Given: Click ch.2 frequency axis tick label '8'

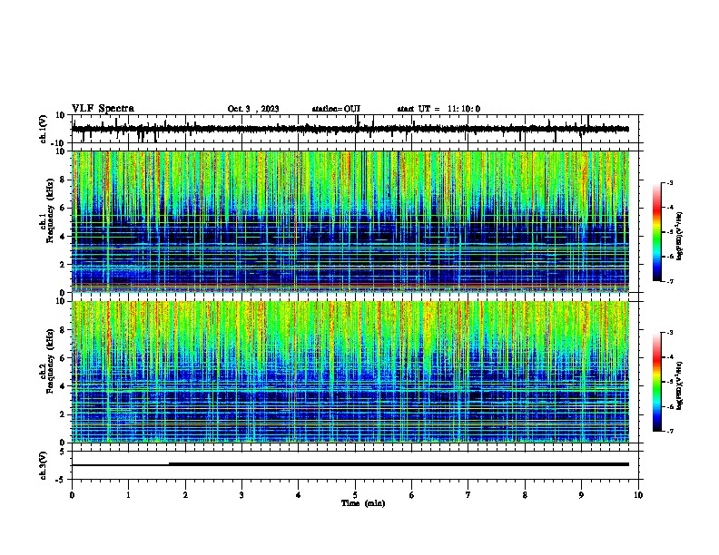Looking at the screenshot, I should (64, 330).
